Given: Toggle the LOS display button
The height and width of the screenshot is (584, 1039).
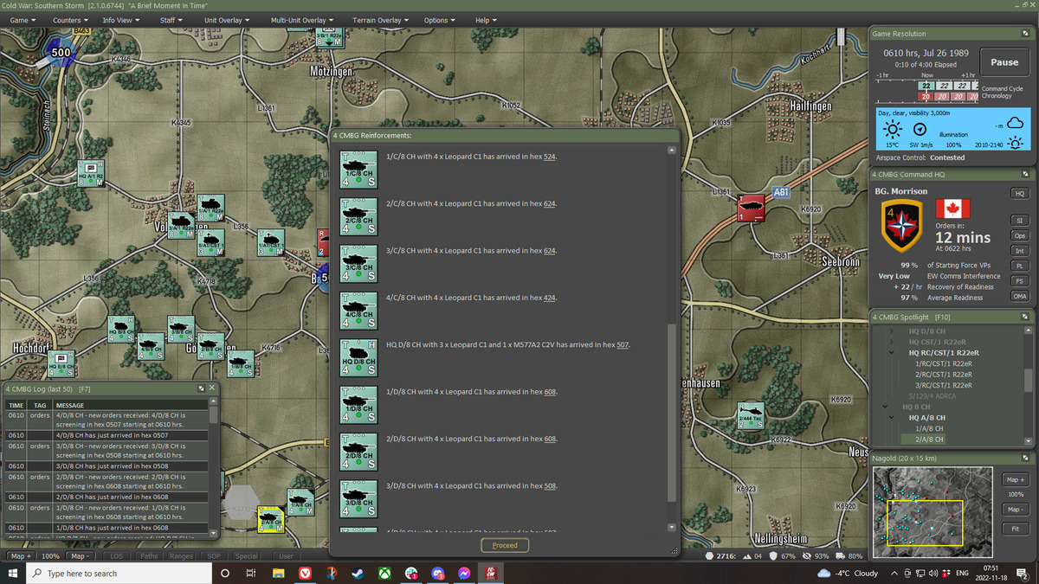Looking at the screenshot, I should pos(117,556).
